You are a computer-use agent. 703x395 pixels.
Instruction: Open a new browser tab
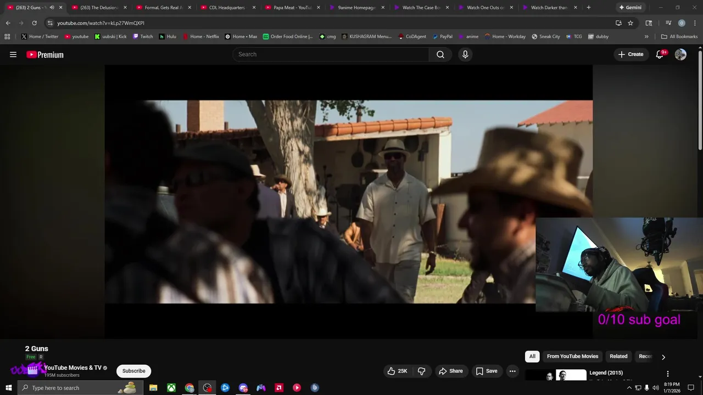pyautogui.click(x=588, y=8)
